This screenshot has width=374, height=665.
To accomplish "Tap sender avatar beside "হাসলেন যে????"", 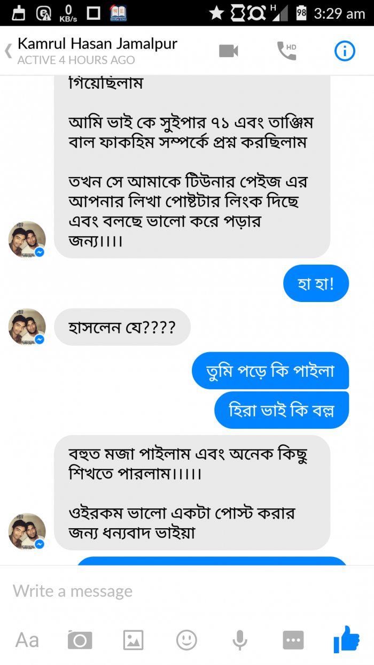I will point(27,327).
